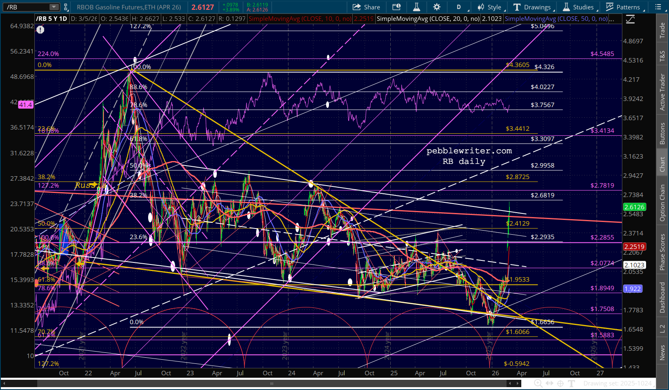Open the Phase Scores side tab
This screenshot has width=669, height=390.
pos(662,252)
